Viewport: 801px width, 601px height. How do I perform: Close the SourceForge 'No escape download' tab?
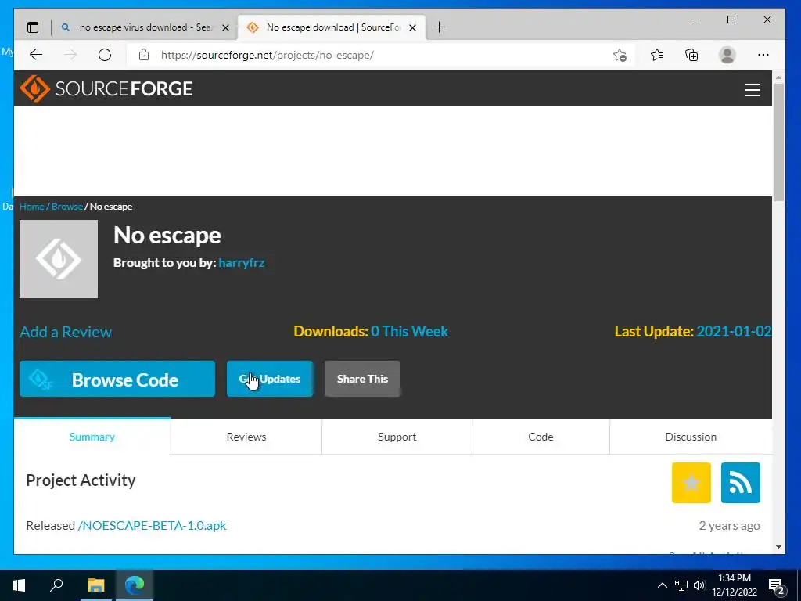(413, 27)
